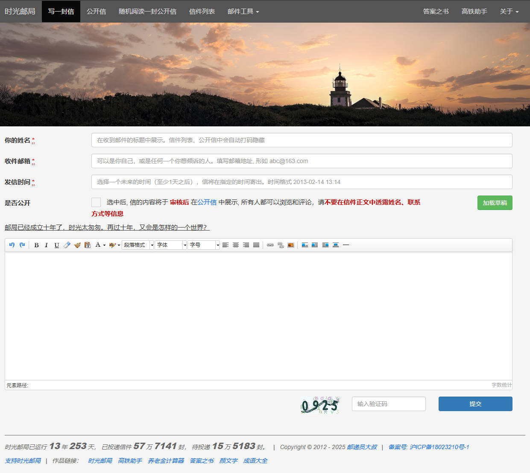Open the 段落格式 paragraph format dropdown
The height and width of the screenshot is (473, 530).
click(x=138, y=245)
